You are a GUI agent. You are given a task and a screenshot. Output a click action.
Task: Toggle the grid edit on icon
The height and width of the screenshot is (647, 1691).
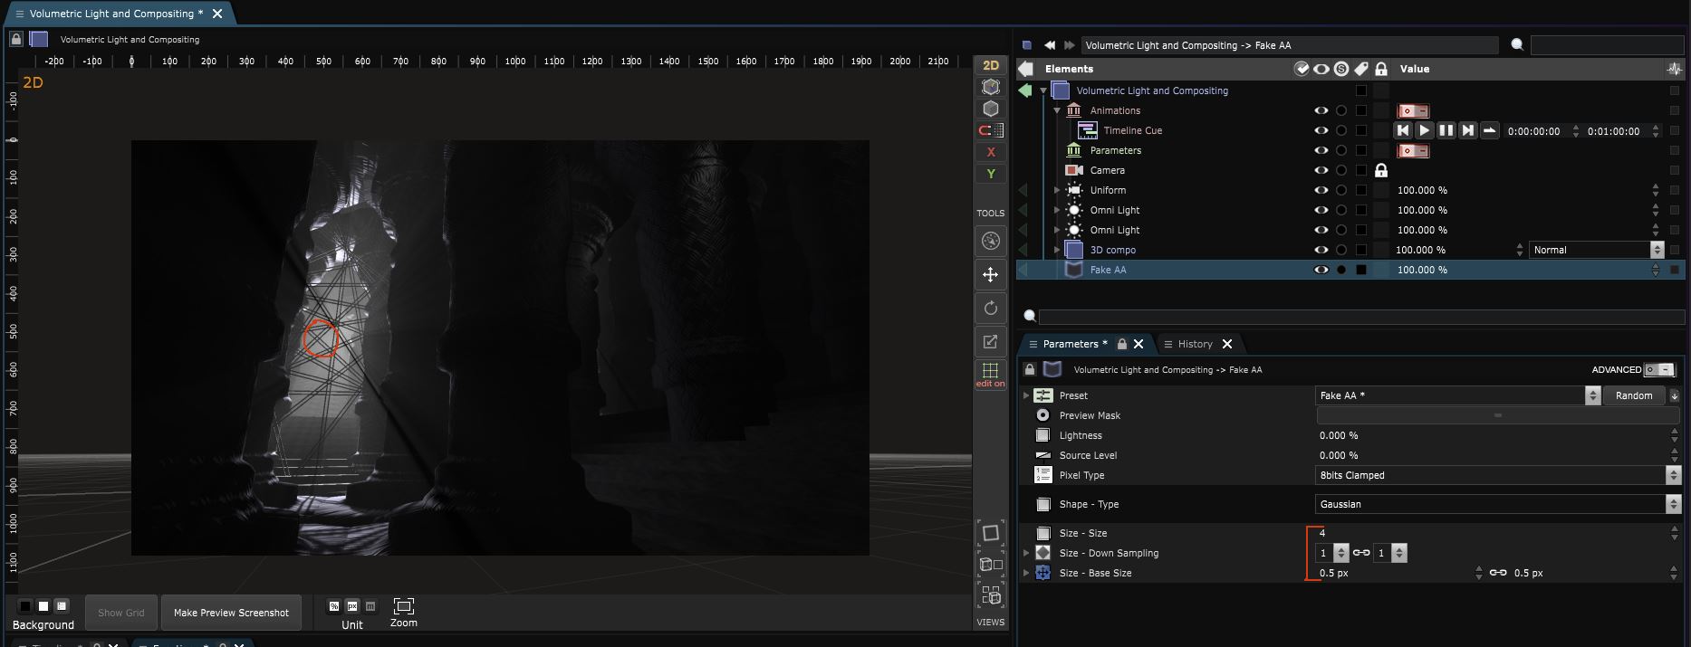(x=990, y=374)
